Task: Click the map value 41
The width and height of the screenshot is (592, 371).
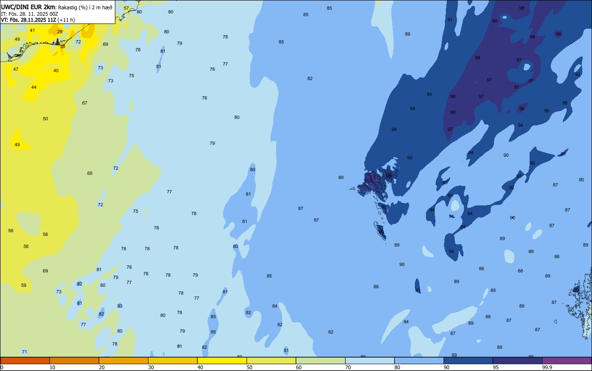Action: (x=32, y=31)
